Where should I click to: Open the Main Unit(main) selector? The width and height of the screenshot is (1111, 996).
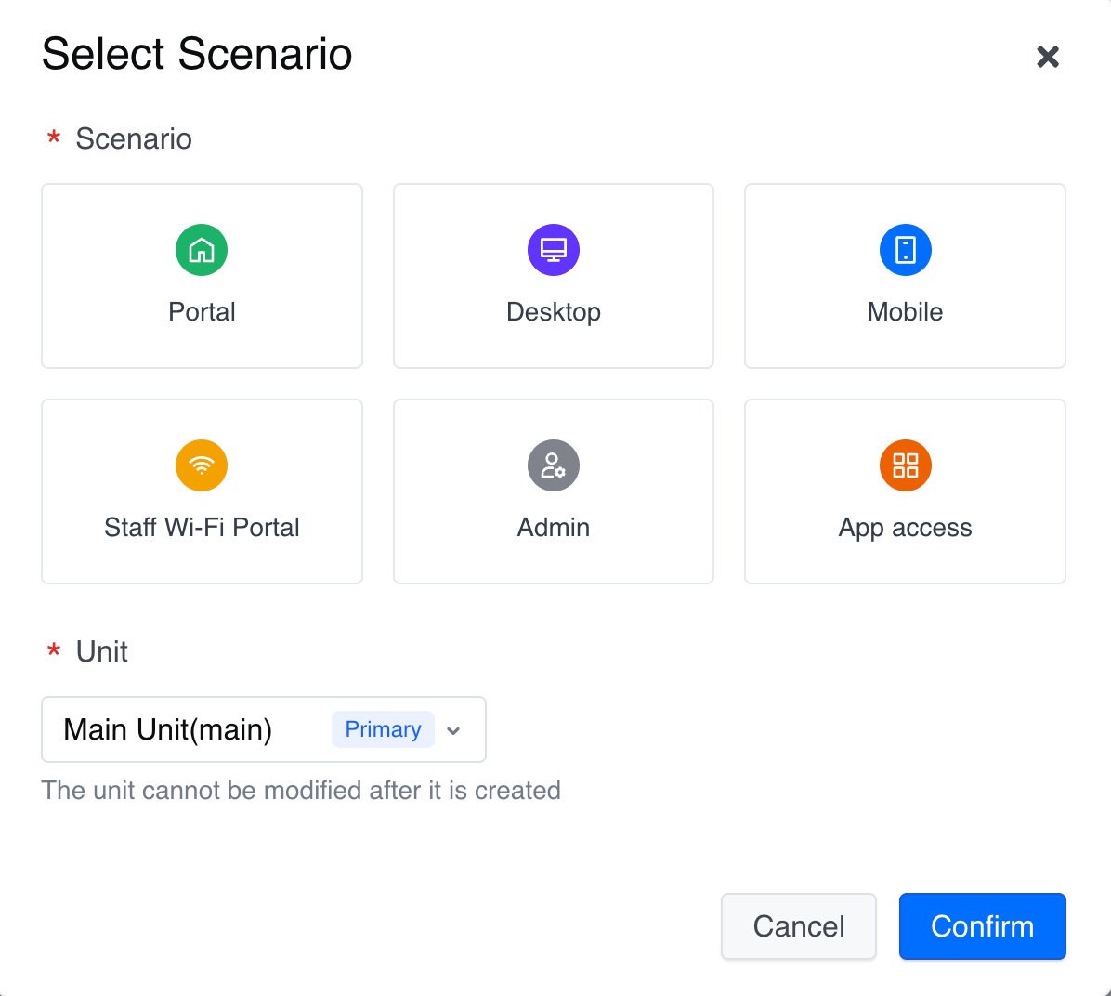coord(168,729)
